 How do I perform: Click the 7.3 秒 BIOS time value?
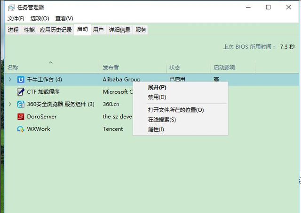pyautogui.click(x=287, y=47)
